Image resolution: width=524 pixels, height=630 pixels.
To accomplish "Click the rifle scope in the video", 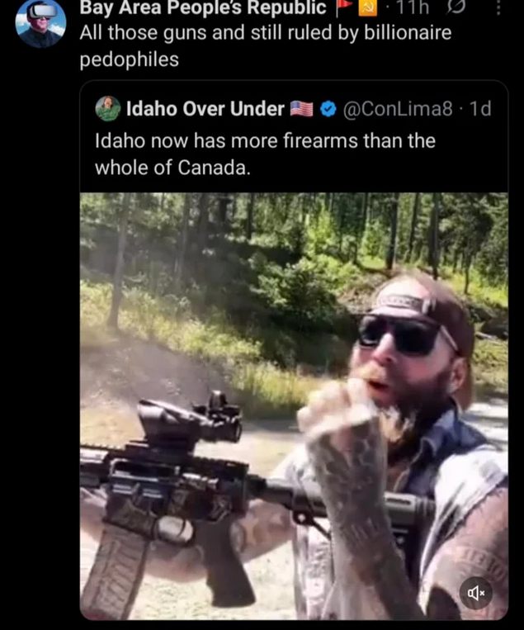I will tap(190, 419).
